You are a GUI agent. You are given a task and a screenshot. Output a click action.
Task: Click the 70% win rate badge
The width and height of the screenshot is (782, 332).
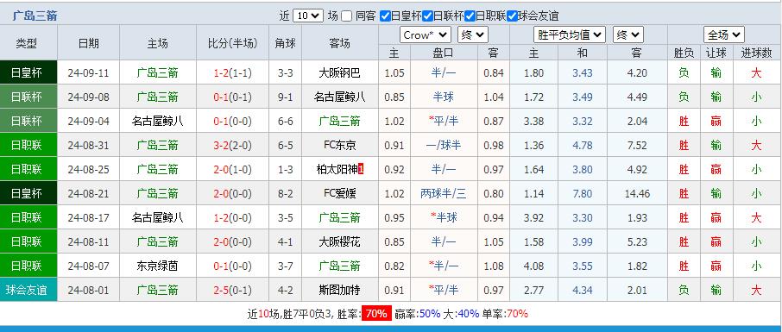[376, 314]
